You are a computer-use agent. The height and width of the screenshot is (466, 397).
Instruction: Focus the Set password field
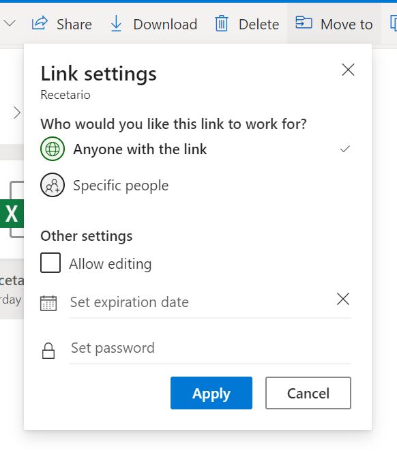[x=210, y=349]
